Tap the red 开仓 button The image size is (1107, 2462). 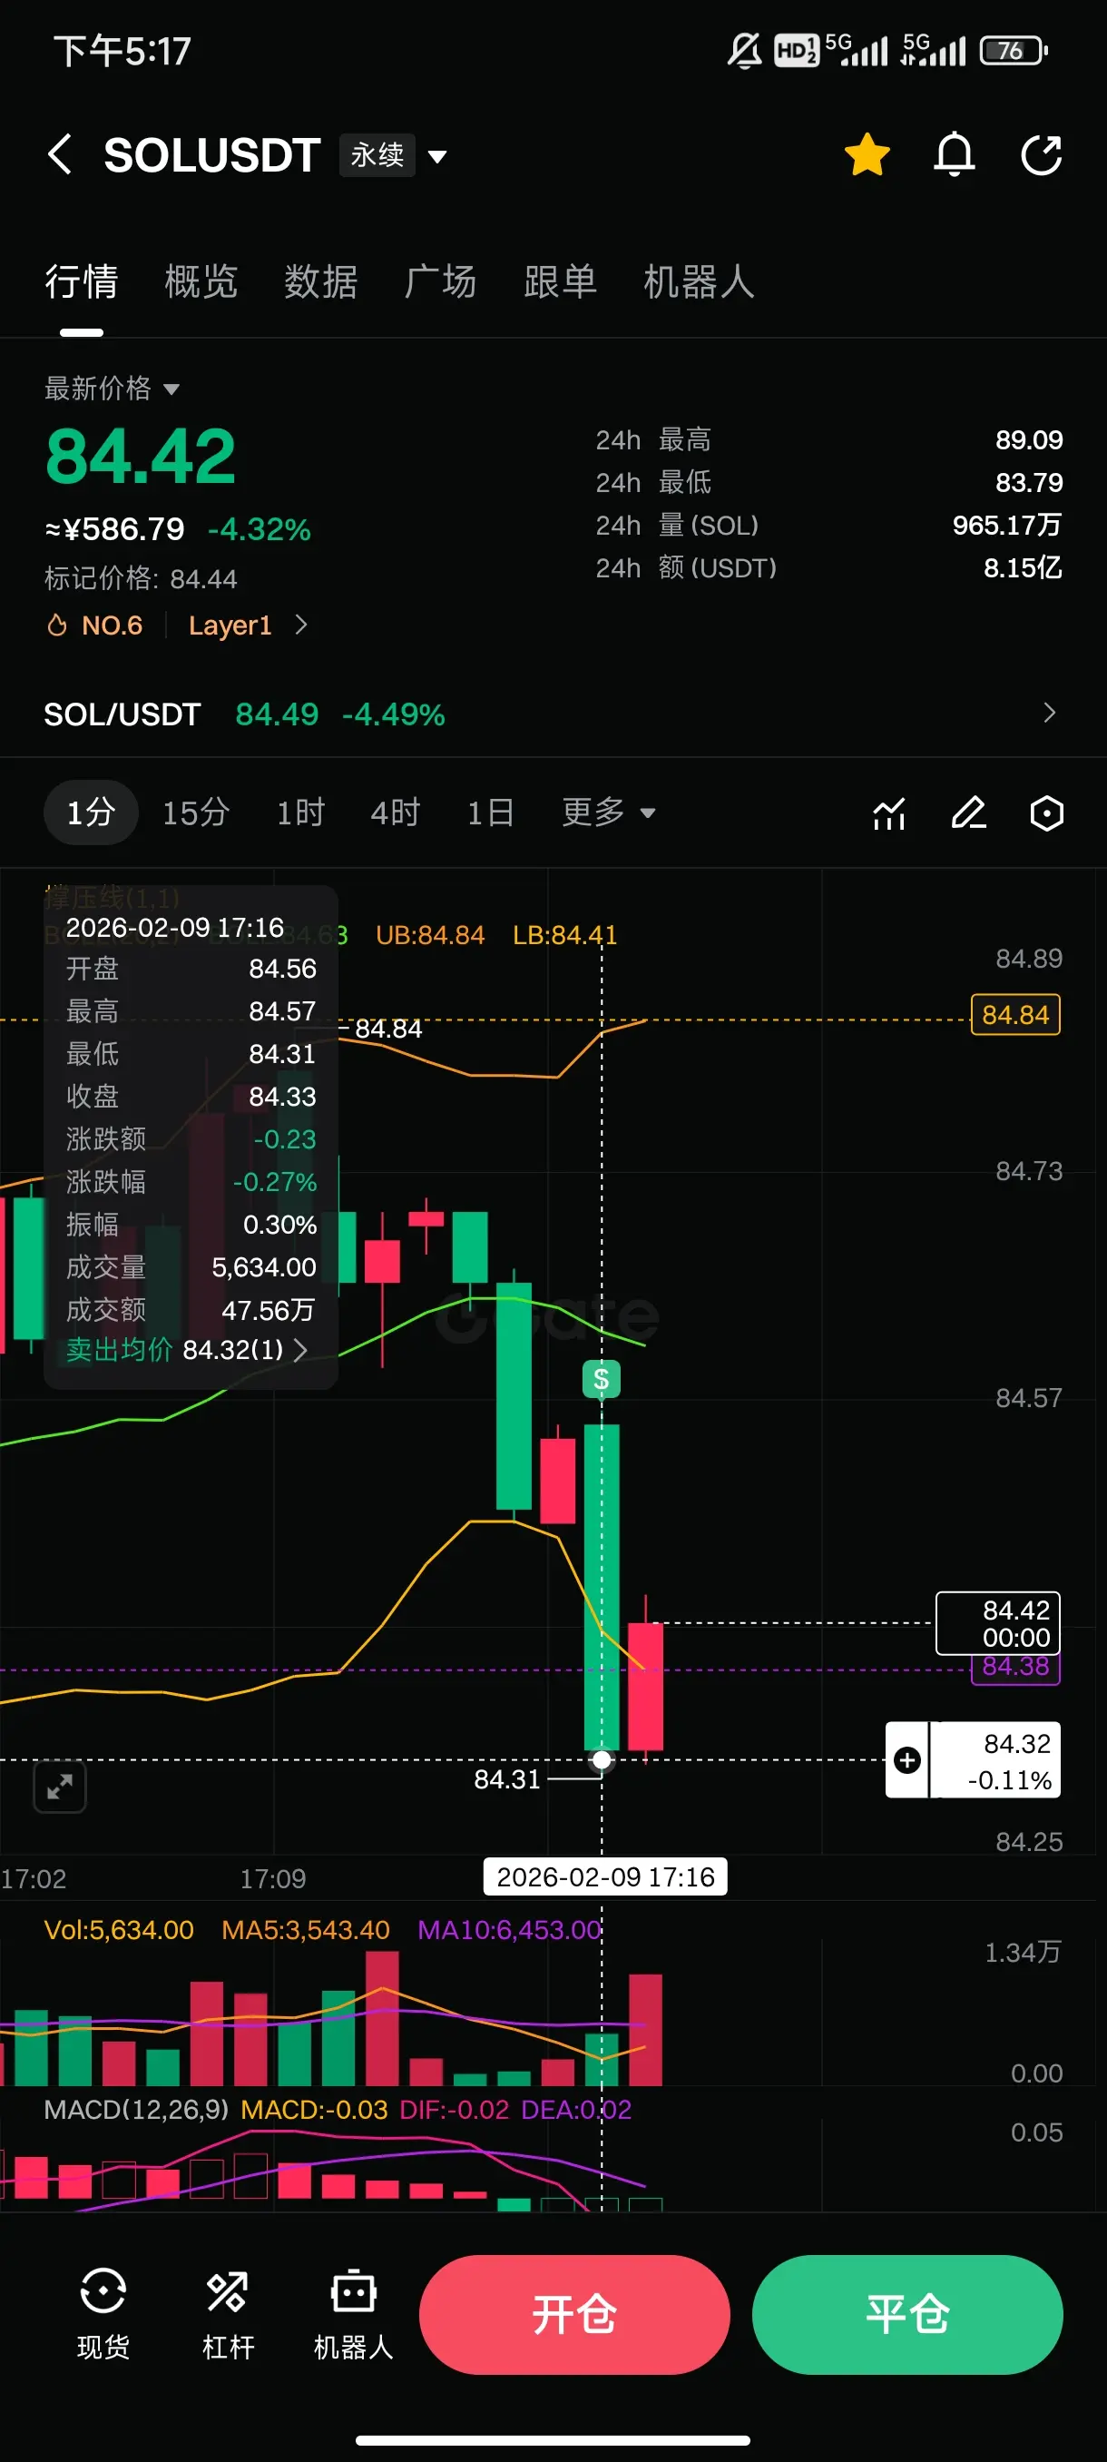574,2314
